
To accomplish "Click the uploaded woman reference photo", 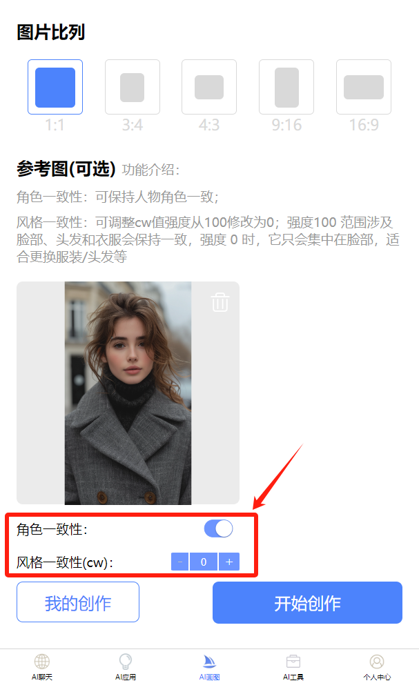I will (x=128, y=393).
